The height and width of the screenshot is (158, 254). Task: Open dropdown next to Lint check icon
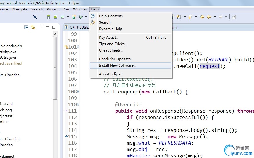click(68, 17)
